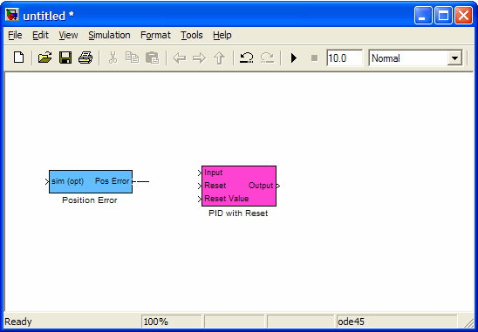Print the model using printer icon
Image resolution: width=478 pixels, height=332 pixels.
point(85,58)
